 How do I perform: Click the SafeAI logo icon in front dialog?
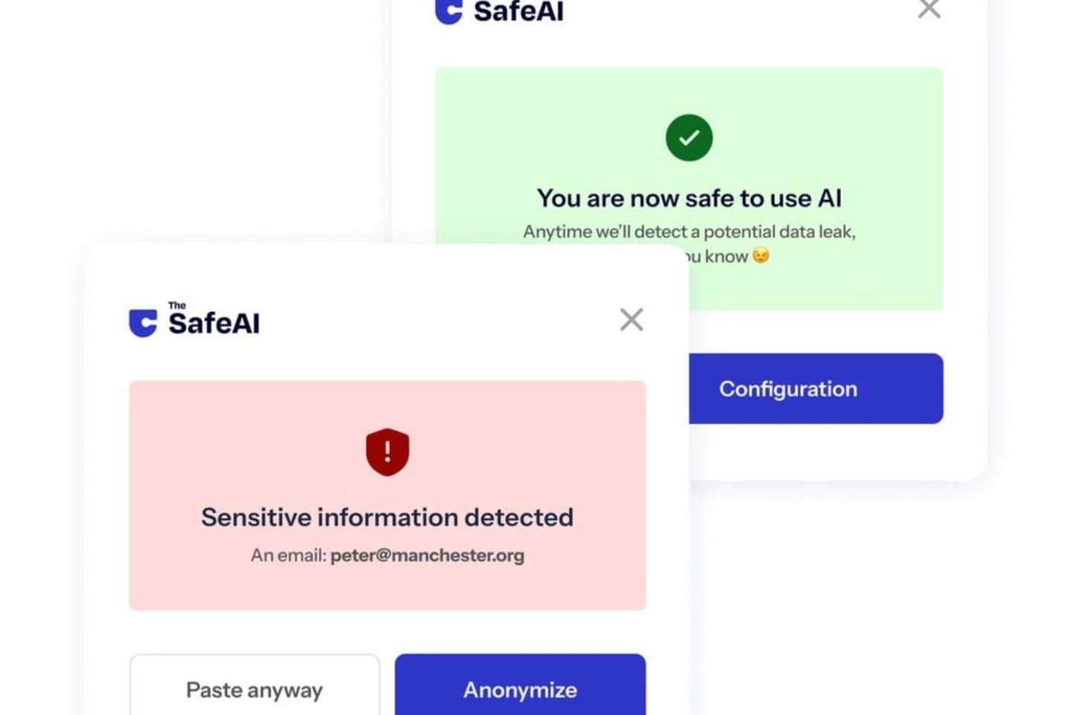(x=143, y=322)
